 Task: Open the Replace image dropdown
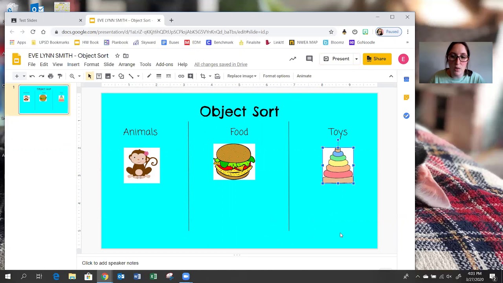click(x=242, y=76)
